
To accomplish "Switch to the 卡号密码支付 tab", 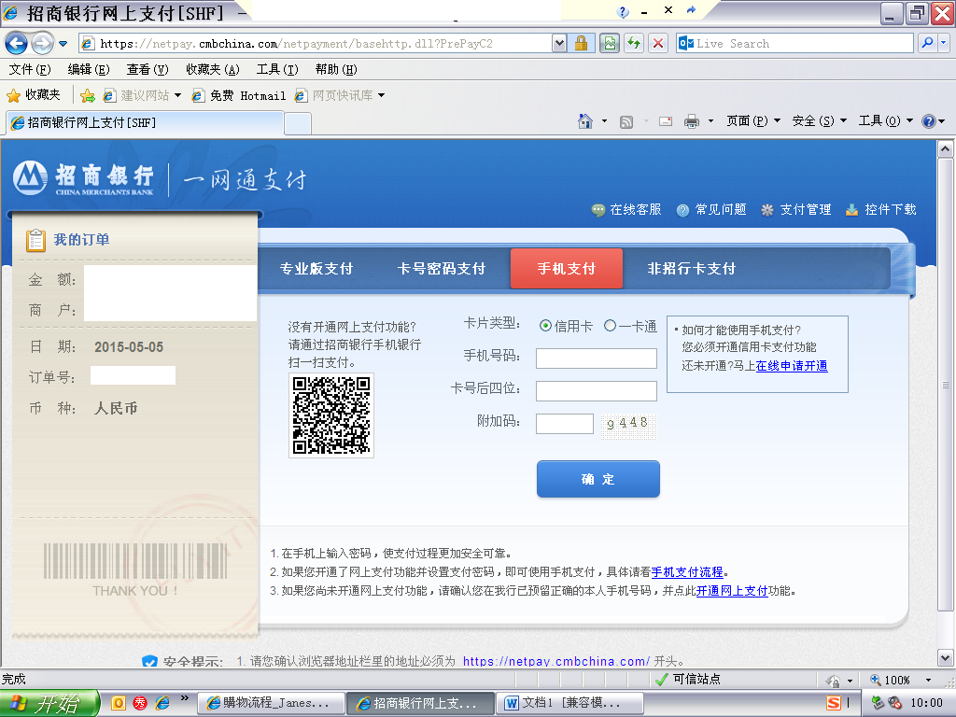I will click(x=442, y=269).
